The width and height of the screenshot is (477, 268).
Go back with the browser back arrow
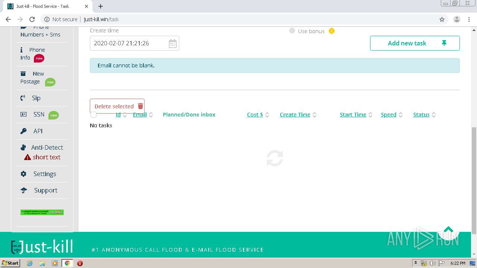8,19
